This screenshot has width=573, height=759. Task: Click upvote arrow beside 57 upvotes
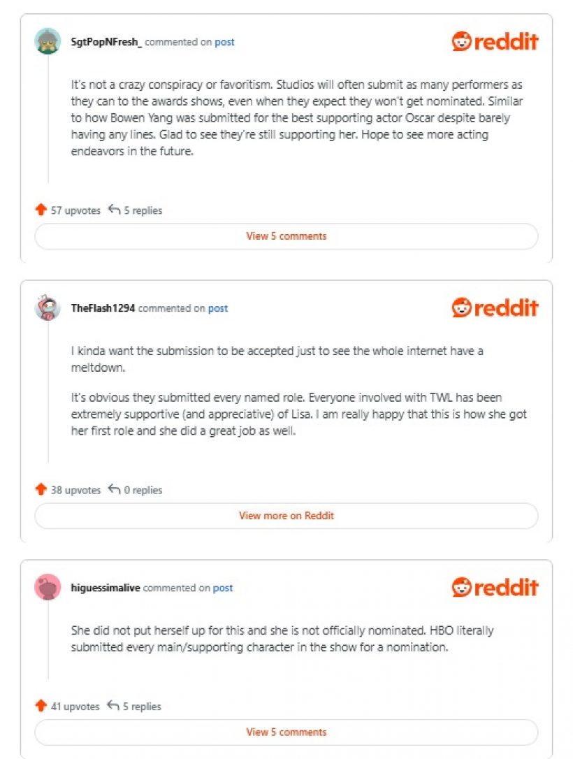point(41,210)
